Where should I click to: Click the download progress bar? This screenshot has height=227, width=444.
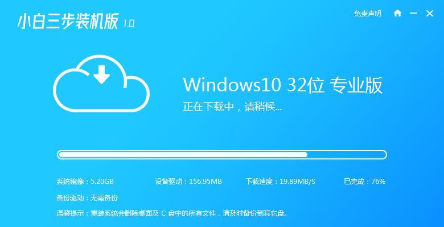222,154
